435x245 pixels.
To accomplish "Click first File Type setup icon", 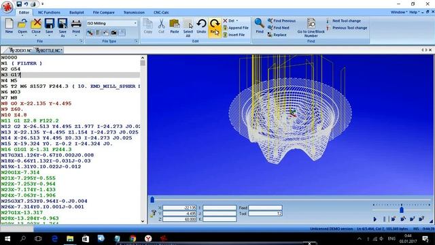I will (90, 33).
